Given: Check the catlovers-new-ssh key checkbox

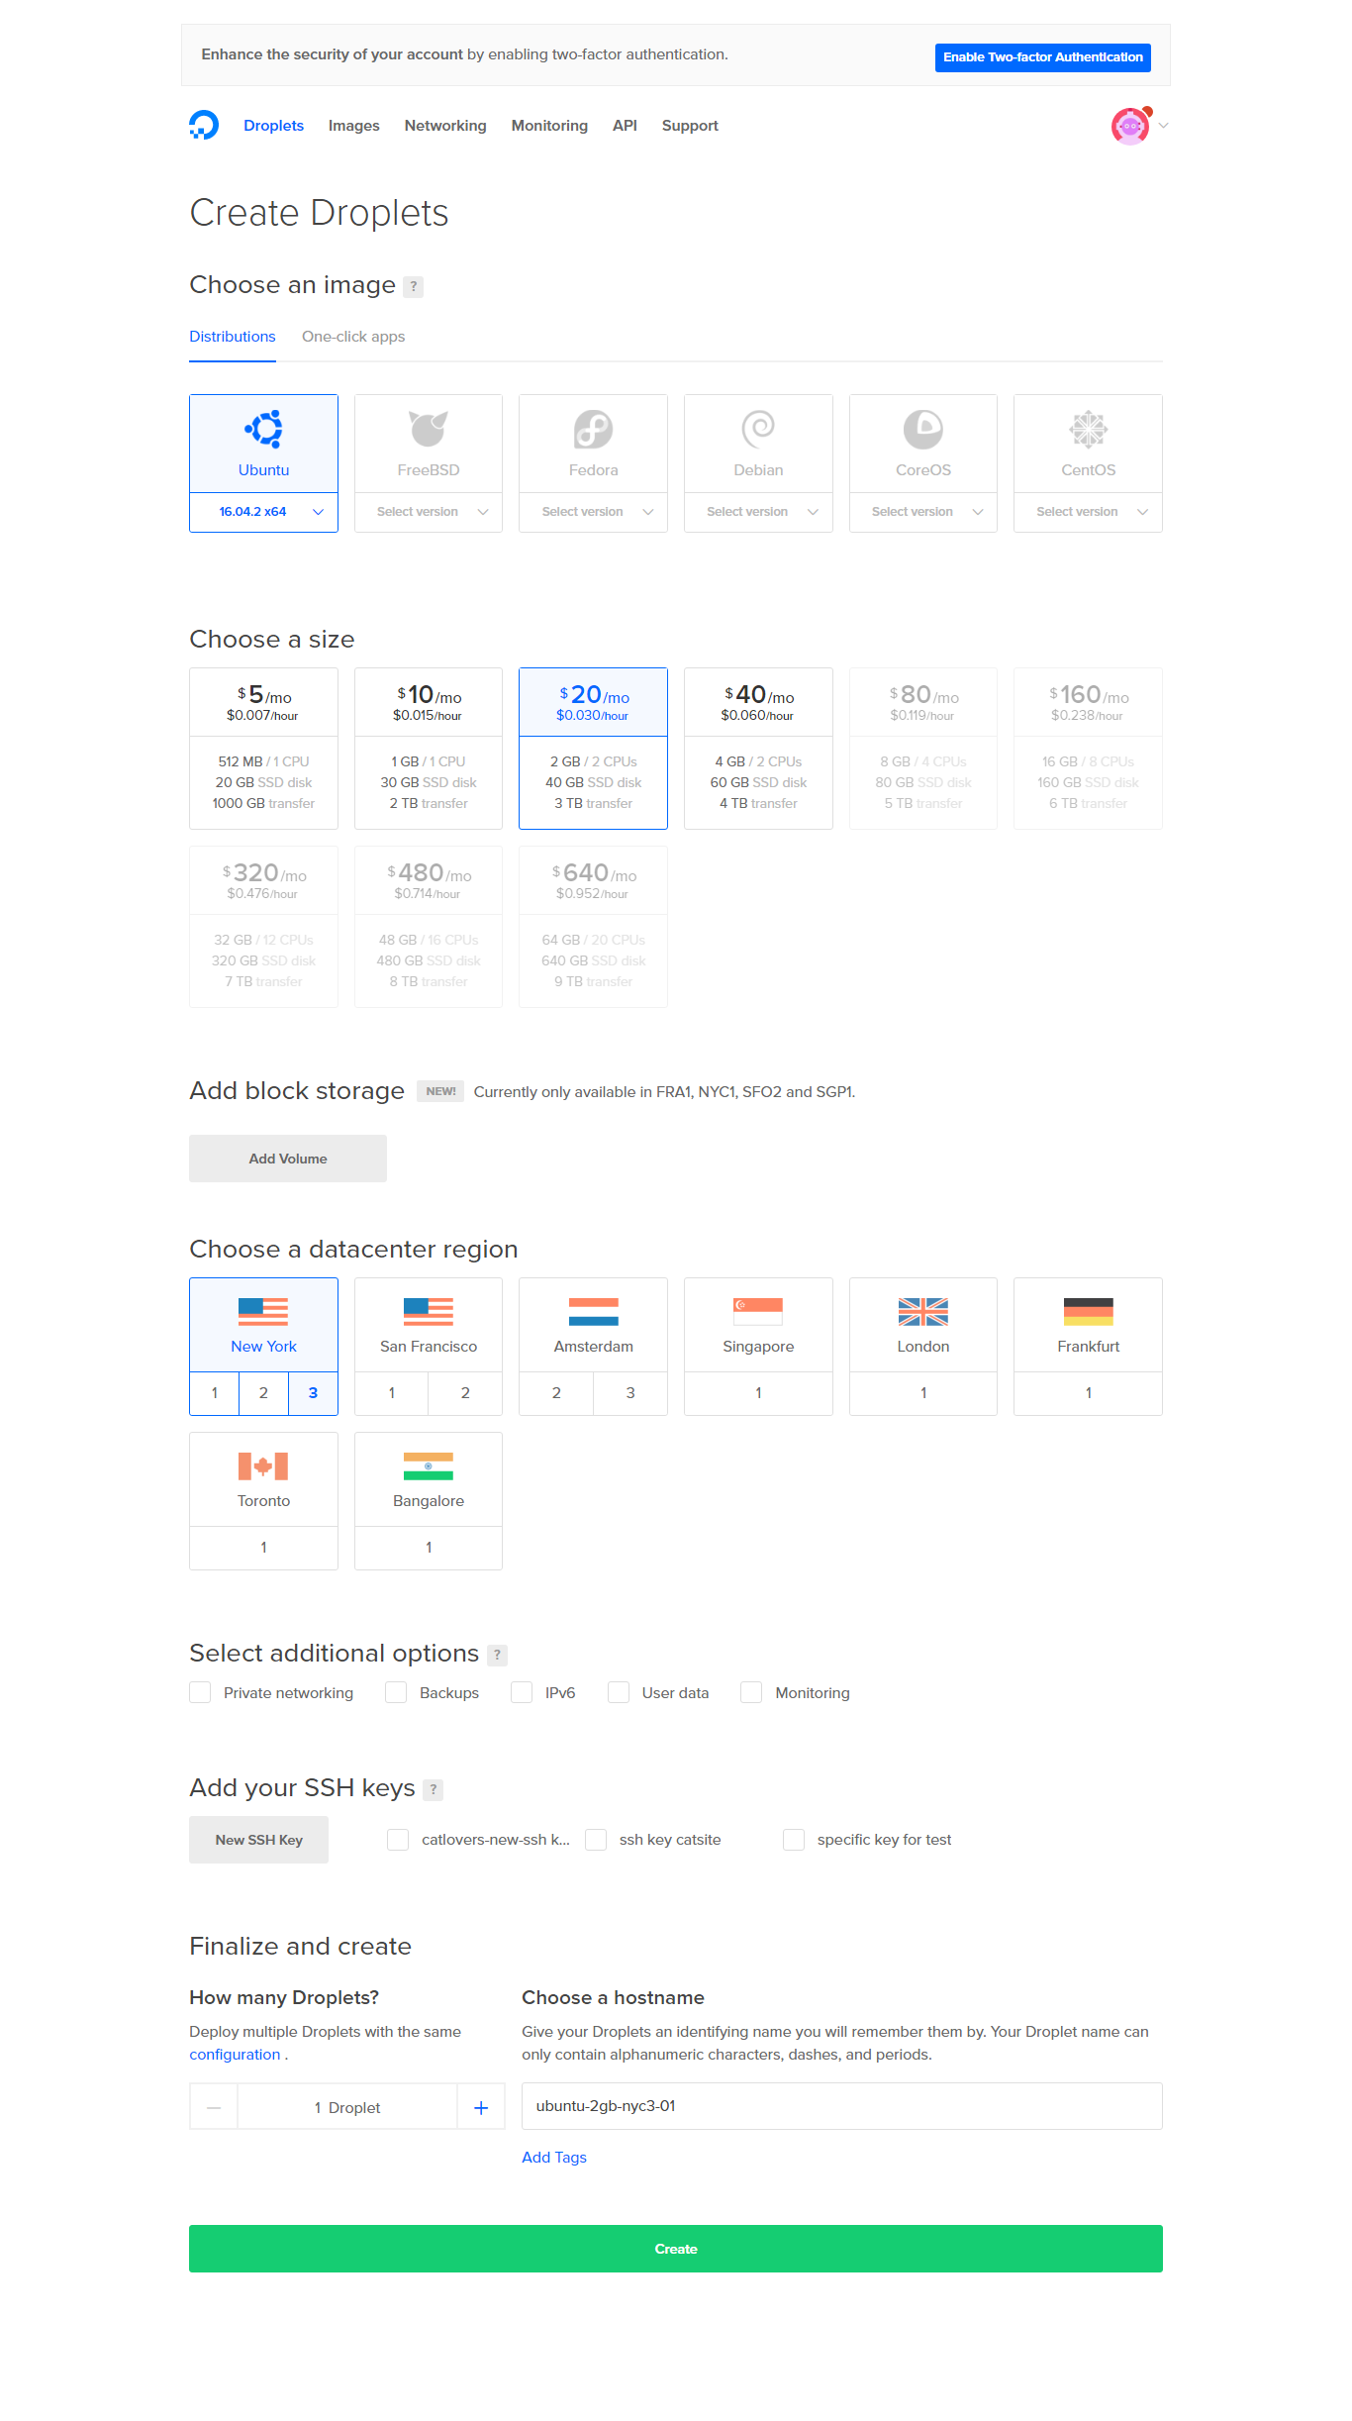Looking at the screenshot, I should pos(398,1839).
